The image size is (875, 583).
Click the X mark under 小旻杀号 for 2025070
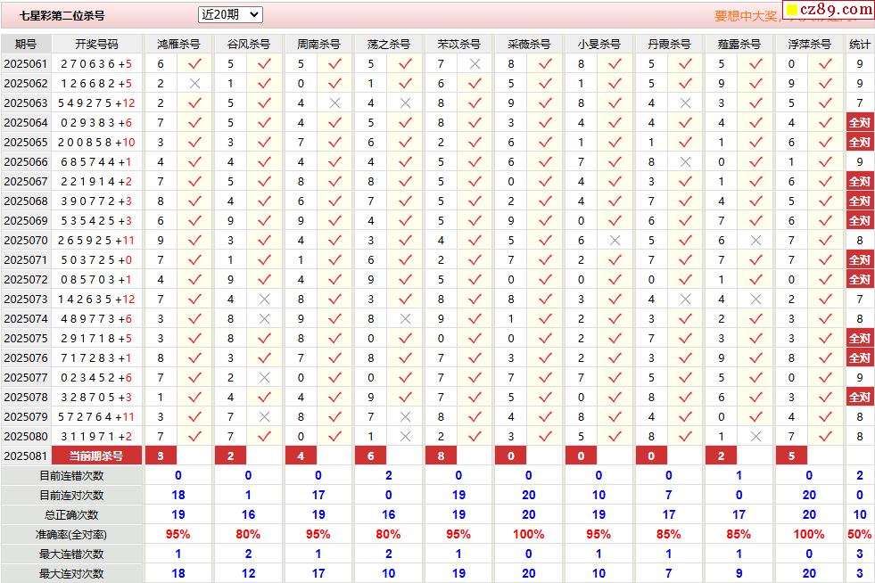point(615,241)
